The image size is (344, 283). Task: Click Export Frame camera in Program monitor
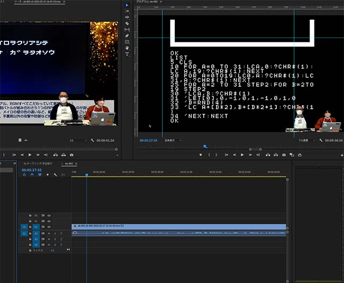[283, 155]
